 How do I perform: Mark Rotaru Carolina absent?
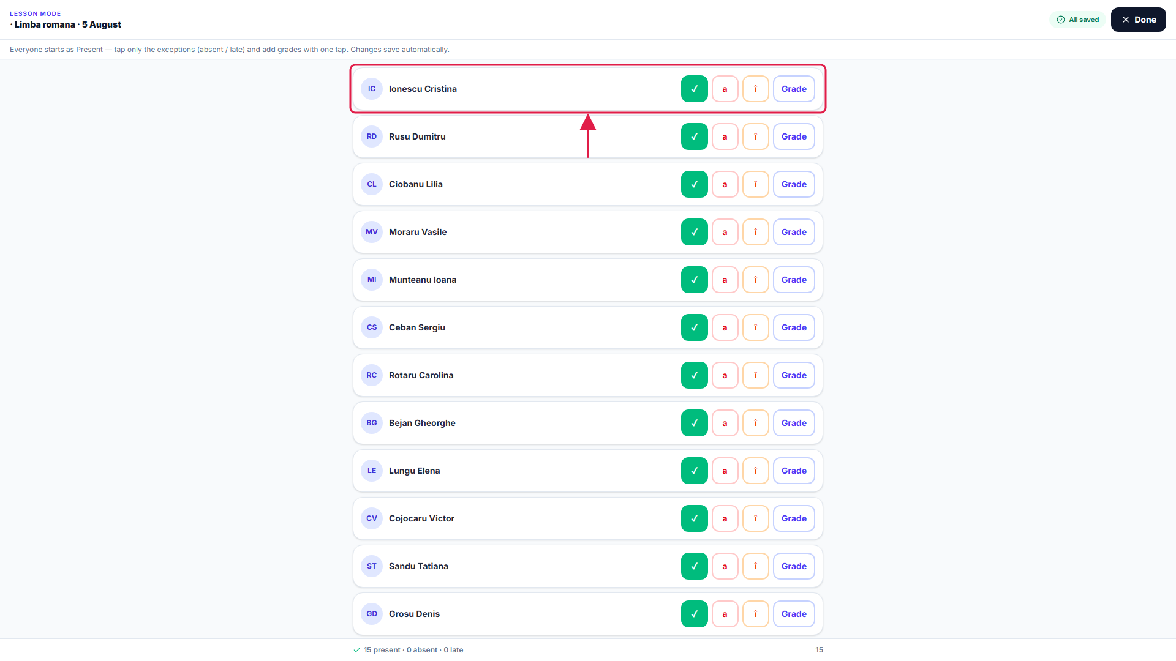click(x=725, y=375)
